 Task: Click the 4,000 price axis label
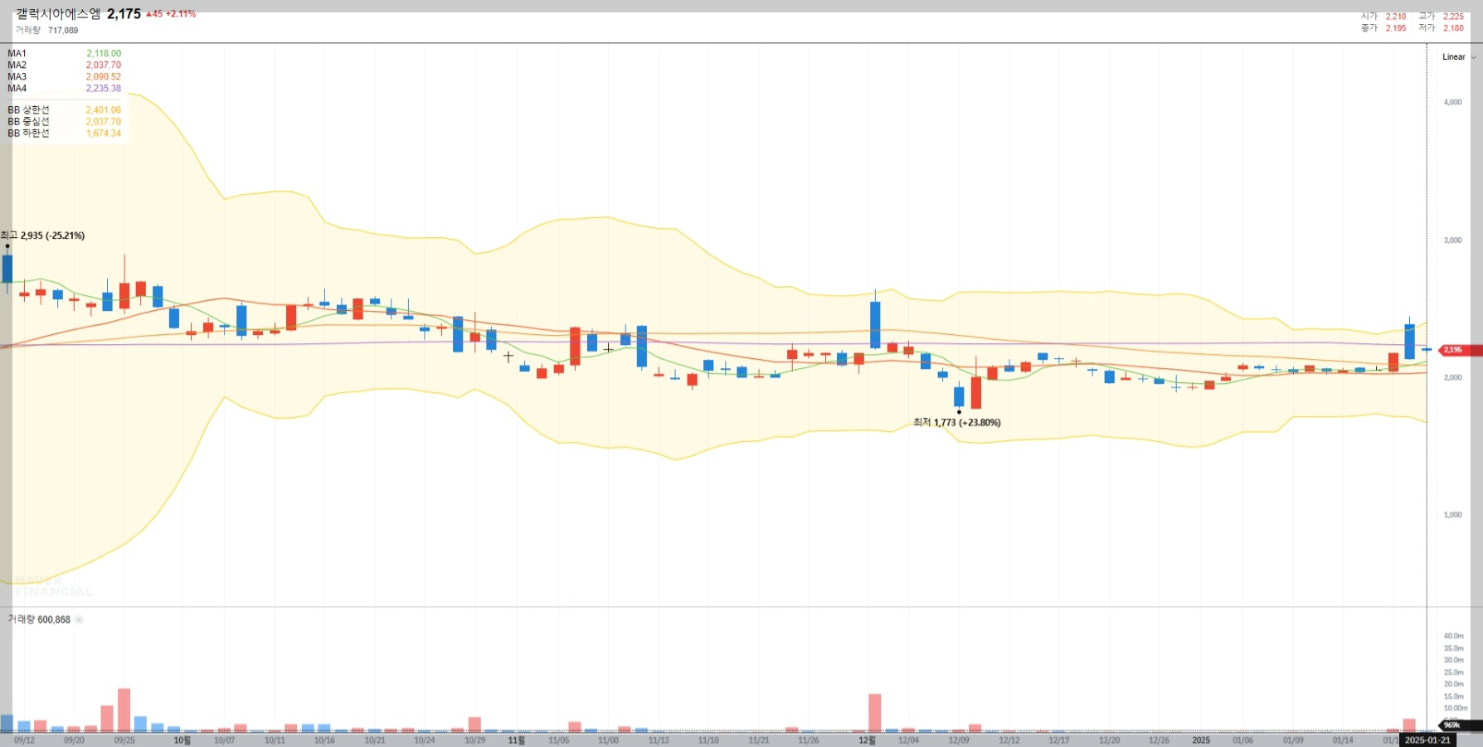1452,102
